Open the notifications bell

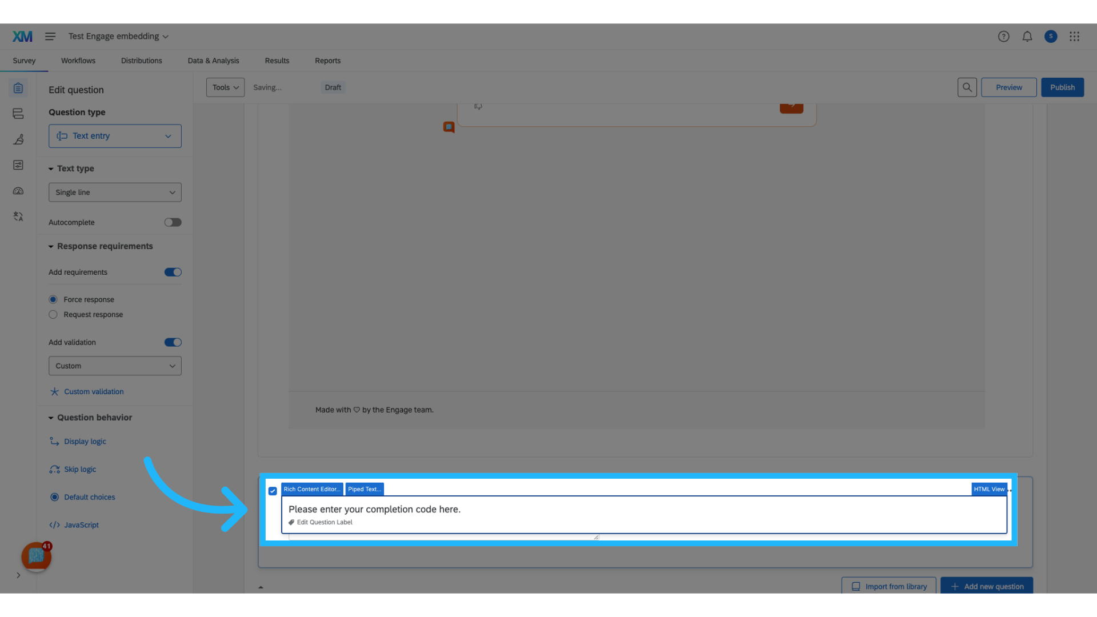1027,37
